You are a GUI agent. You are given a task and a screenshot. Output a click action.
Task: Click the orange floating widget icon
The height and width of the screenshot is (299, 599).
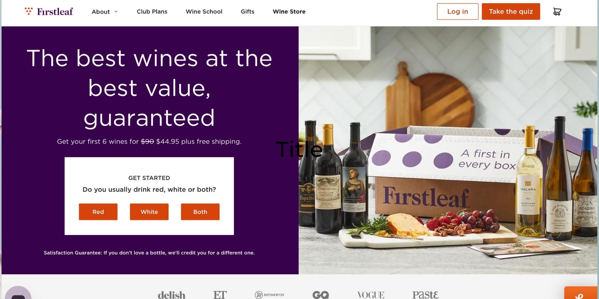[x=580, y=294]
